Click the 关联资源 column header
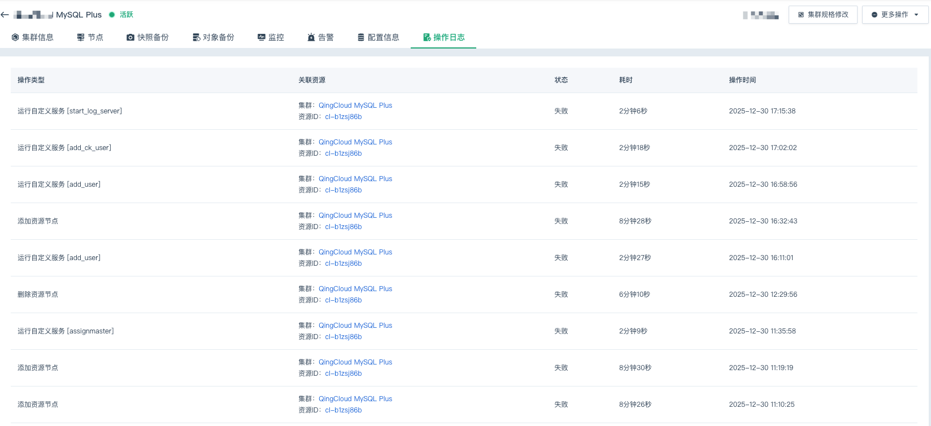The height and width of the screenshot is (426, 931). [x=312, y=80]
